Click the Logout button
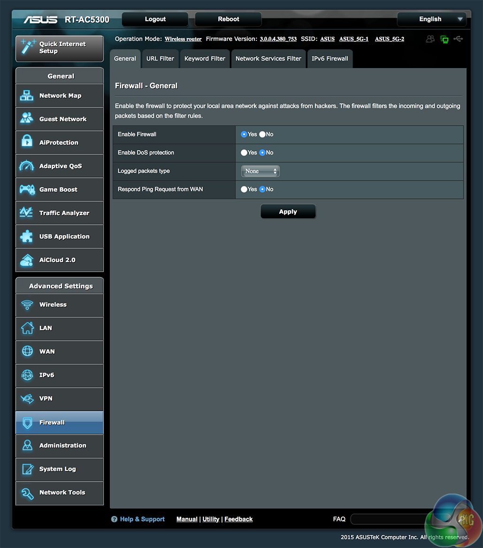 pos(155,19)
